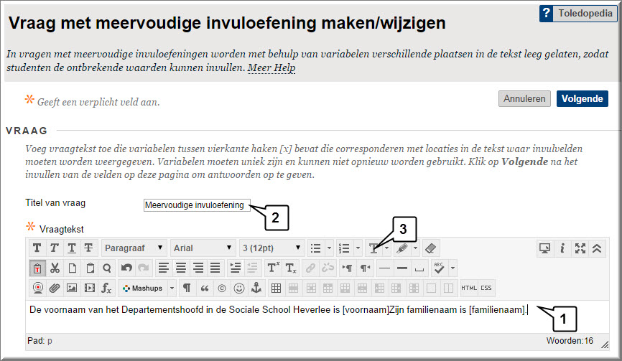Expand the Mashups dropdown arrow
Screen dimensions: 622x361
click(x=172, y=288)
